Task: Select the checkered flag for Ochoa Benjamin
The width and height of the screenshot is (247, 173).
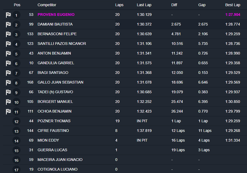Action: coord(8,111)
